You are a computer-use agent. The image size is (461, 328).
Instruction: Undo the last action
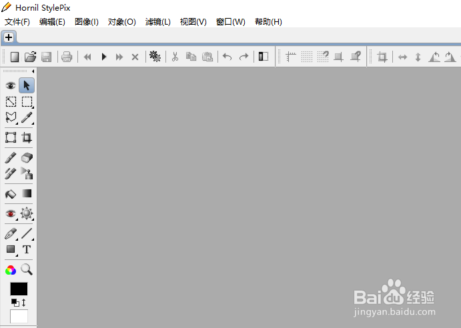227,57
